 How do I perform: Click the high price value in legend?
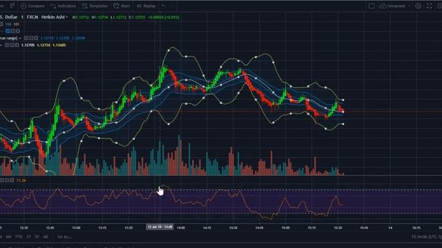pos(99,17)
